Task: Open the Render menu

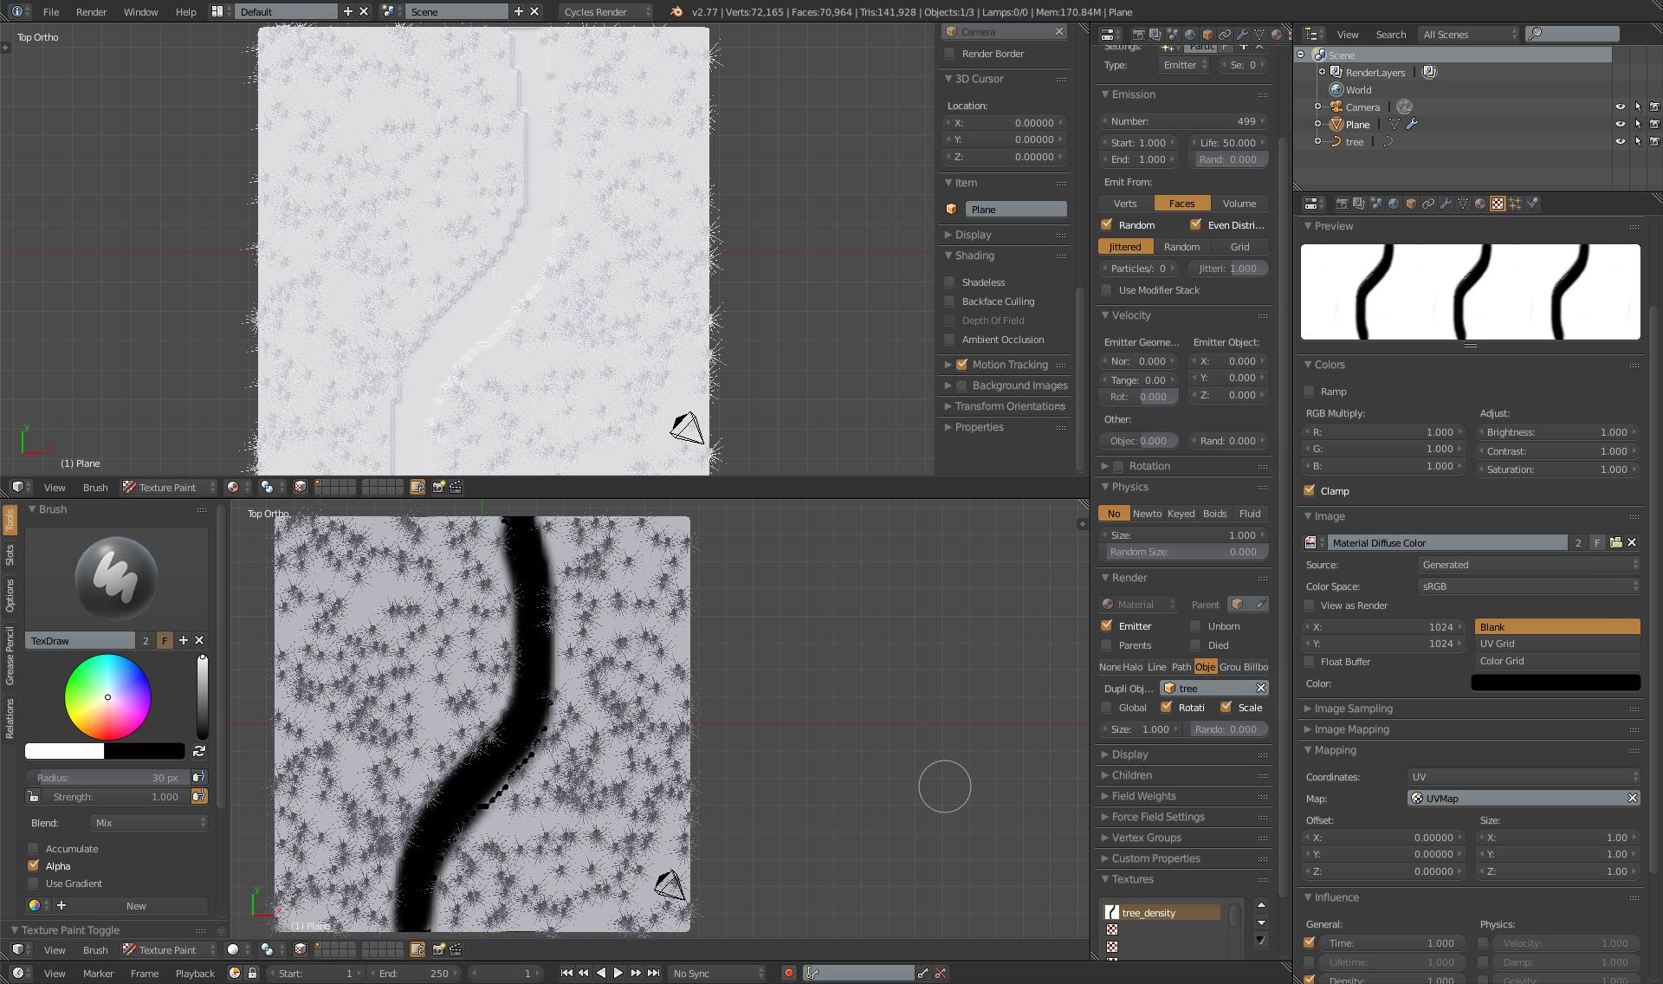Action: click(91, 11)
